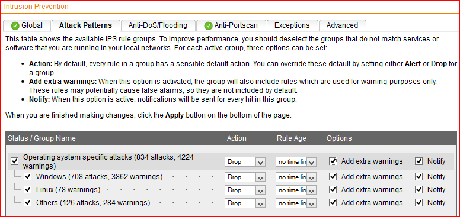Click the Rule Age column header
The image size is (460, 217).
(291, 138)
